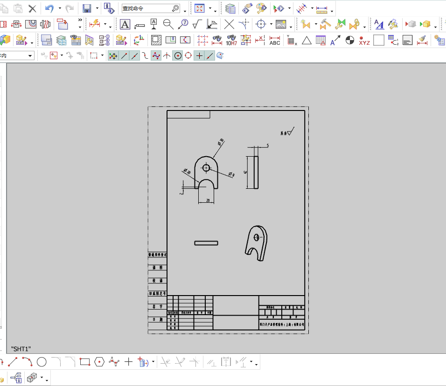Open the object information icon

pos(109,8)
